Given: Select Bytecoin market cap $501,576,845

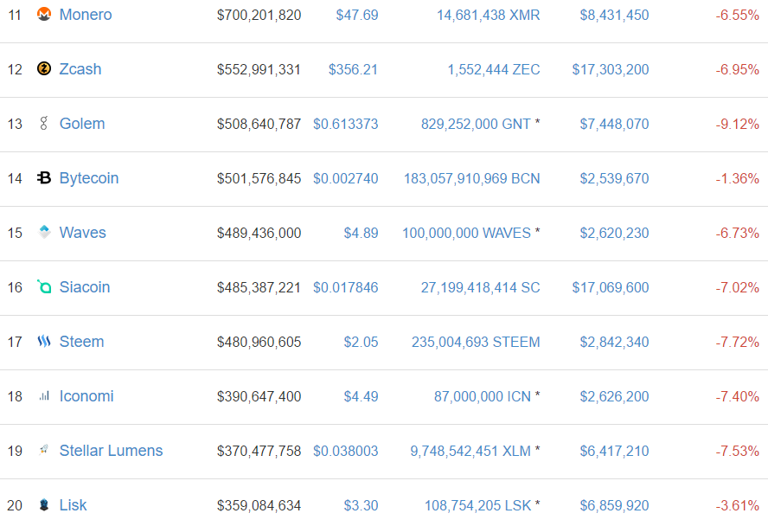Looking at the screenshot, I should tap(259, 179).
